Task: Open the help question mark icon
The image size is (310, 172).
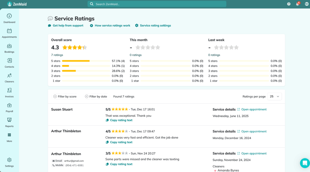Action: (289, 4)
